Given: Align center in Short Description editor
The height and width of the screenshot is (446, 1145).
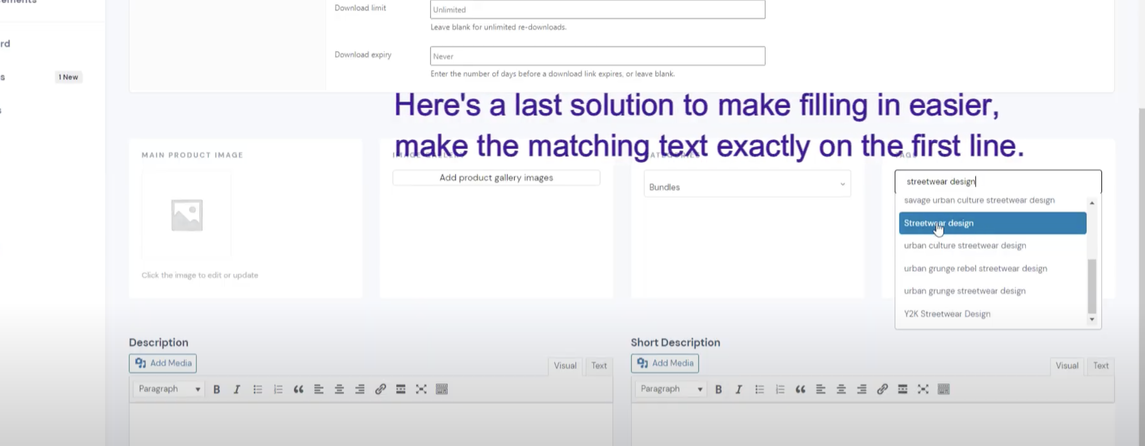Looking at the screenshot, I should (x=841, y=389).
